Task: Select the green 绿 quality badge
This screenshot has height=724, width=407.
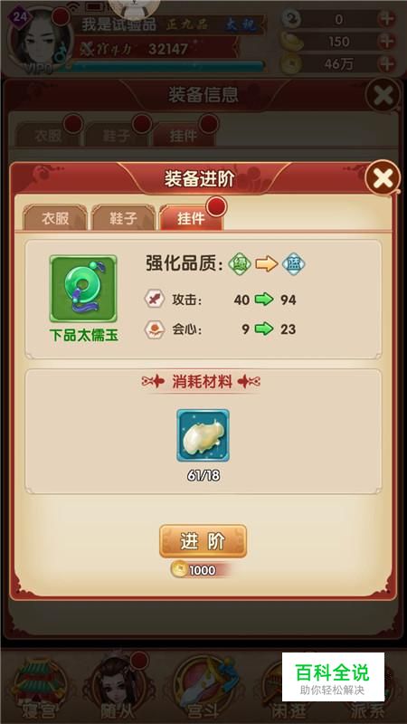Action: [x=240, y=264]
